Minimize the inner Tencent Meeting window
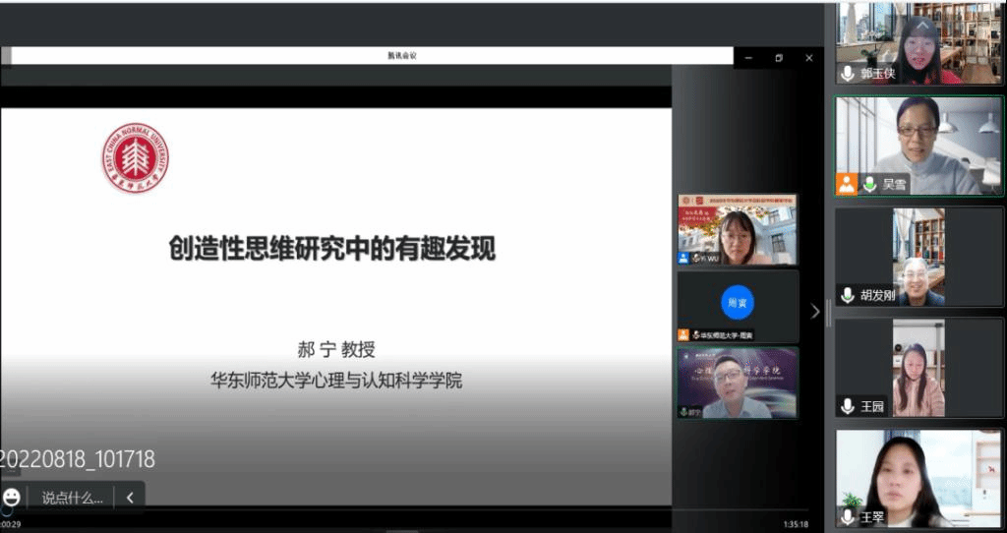Image resolution: width=1007 pixels, height=533 pixels. [746, 58]
